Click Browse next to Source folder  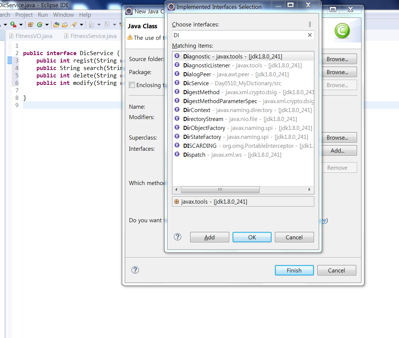click(339, 59)
